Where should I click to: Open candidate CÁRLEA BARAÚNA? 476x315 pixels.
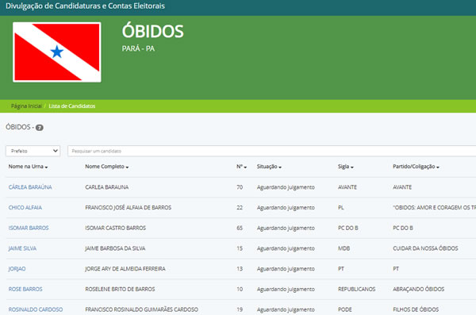tap(30, 187)
